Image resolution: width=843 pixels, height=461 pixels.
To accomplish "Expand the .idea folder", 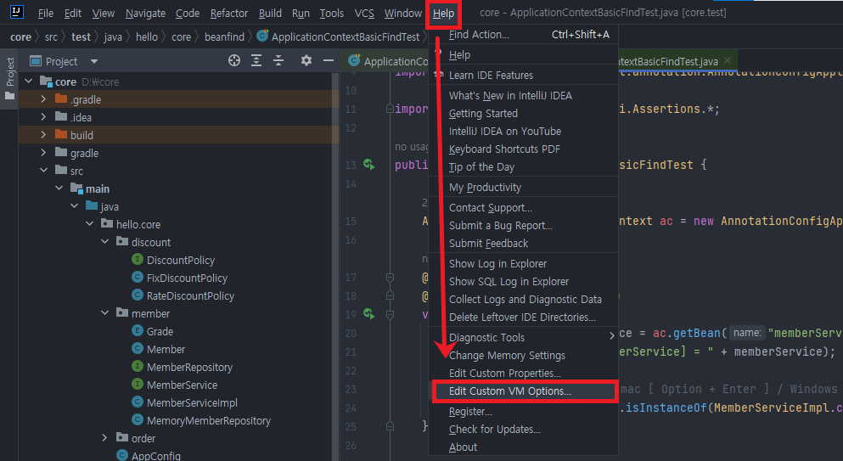I will [43, 116].
